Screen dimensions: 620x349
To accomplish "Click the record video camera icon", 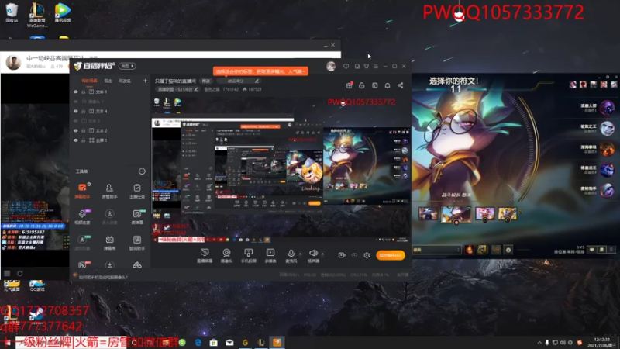I will coord(342,255).
